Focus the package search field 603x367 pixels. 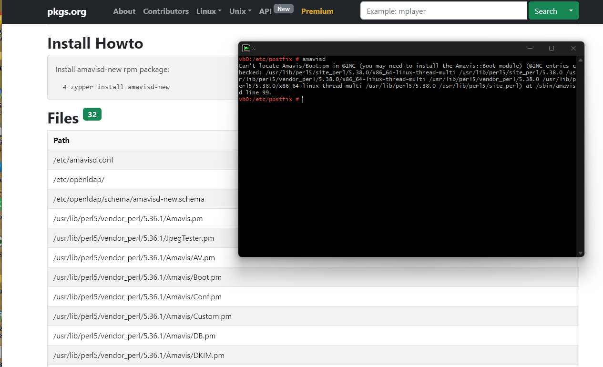click(x=444, y=10)
